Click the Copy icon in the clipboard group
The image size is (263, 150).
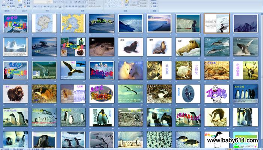(x=10, y=3)
